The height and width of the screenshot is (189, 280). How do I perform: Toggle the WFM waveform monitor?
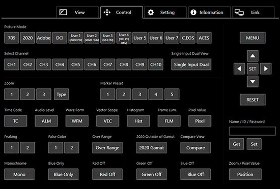pyautogui.click(x=77, y=121)
